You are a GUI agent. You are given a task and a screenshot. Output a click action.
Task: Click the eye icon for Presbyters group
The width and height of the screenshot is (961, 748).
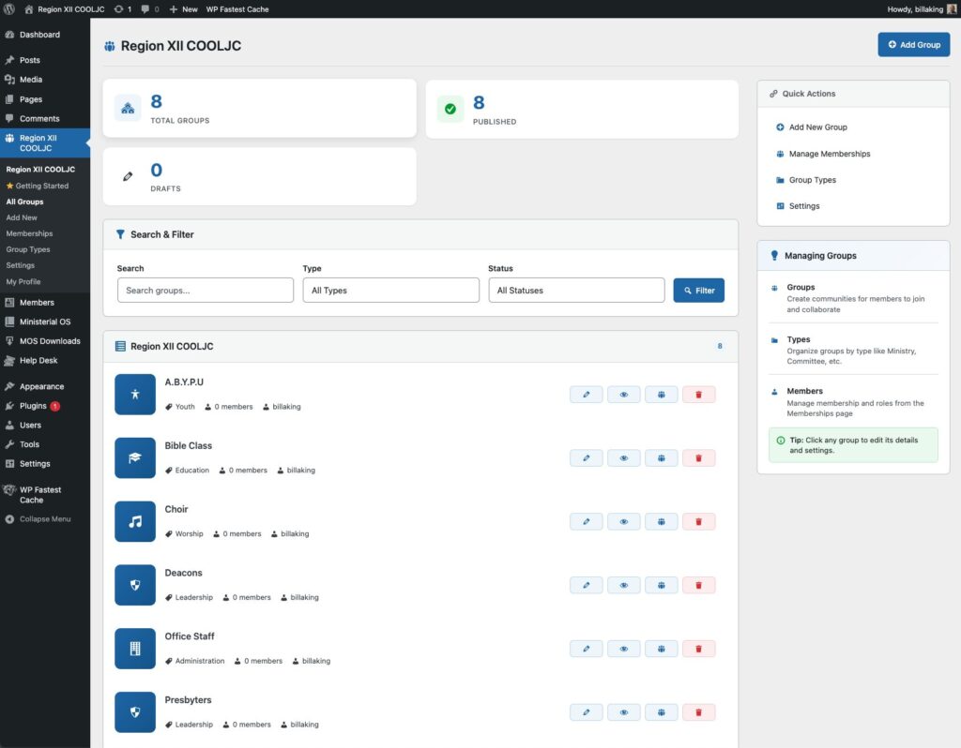pos(623,712)
